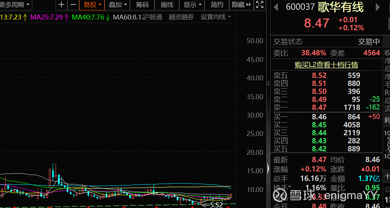390x208 pixels.
Task: Click 金额 value 1.37亿
Action: coord(370,178)
